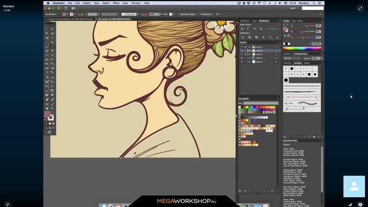Open the Arrange Documents icon
Screen dimensions: 368x207
(74, 8)
